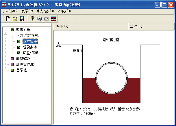Open the オプション(O) menu
The width and height of the screenshot is (176, 126).
[45, 11]
